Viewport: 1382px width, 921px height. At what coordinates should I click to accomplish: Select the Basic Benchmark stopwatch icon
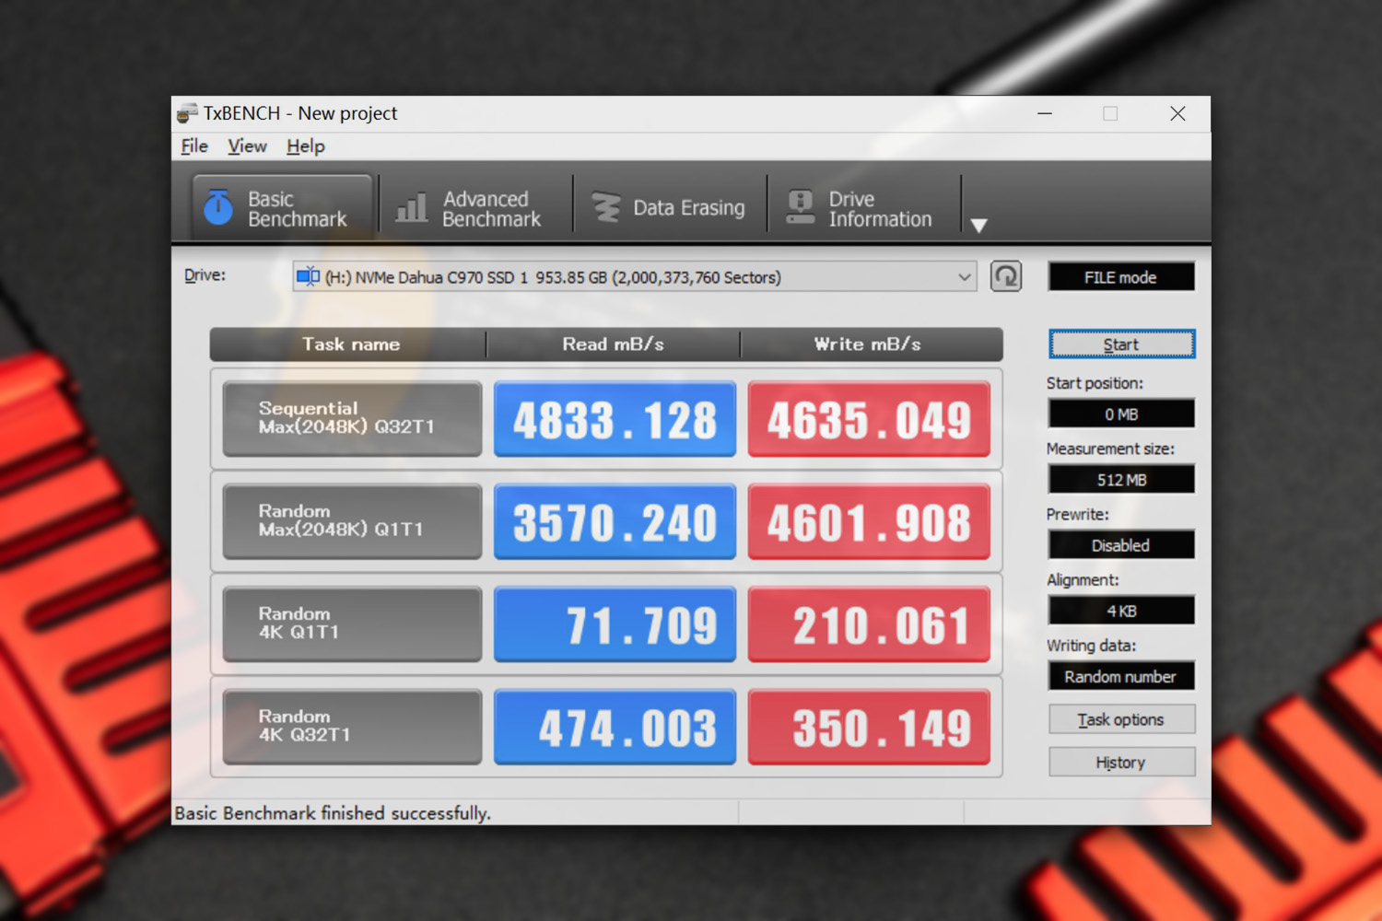(x=217, y=207)
